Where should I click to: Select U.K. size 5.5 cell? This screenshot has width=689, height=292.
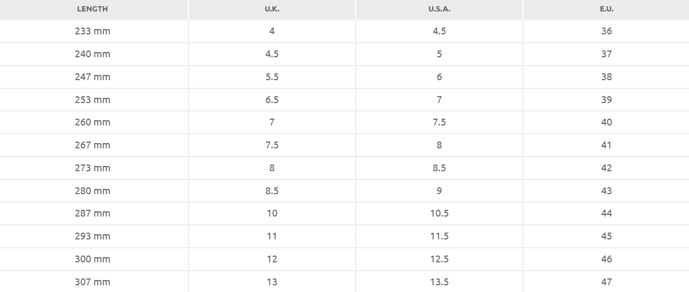[x=272, y=77]
